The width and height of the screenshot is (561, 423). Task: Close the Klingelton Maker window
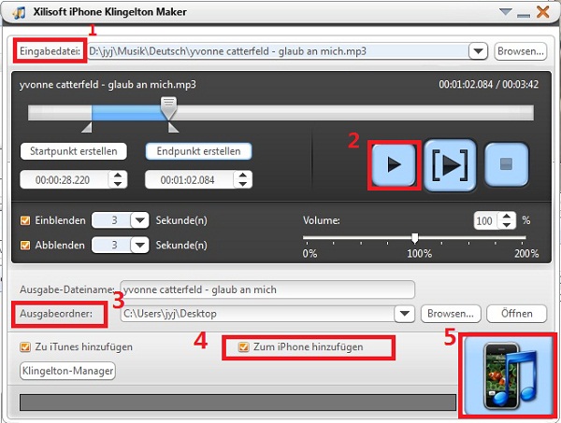coord(543,12)
